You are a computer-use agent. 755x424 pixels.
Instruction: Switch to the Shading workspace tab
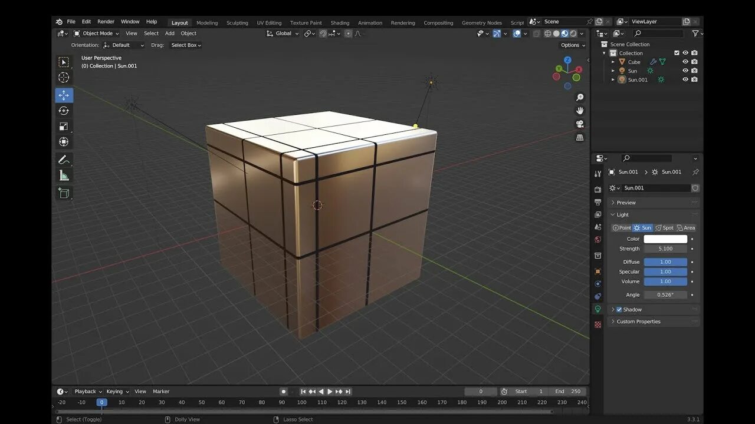340,22
